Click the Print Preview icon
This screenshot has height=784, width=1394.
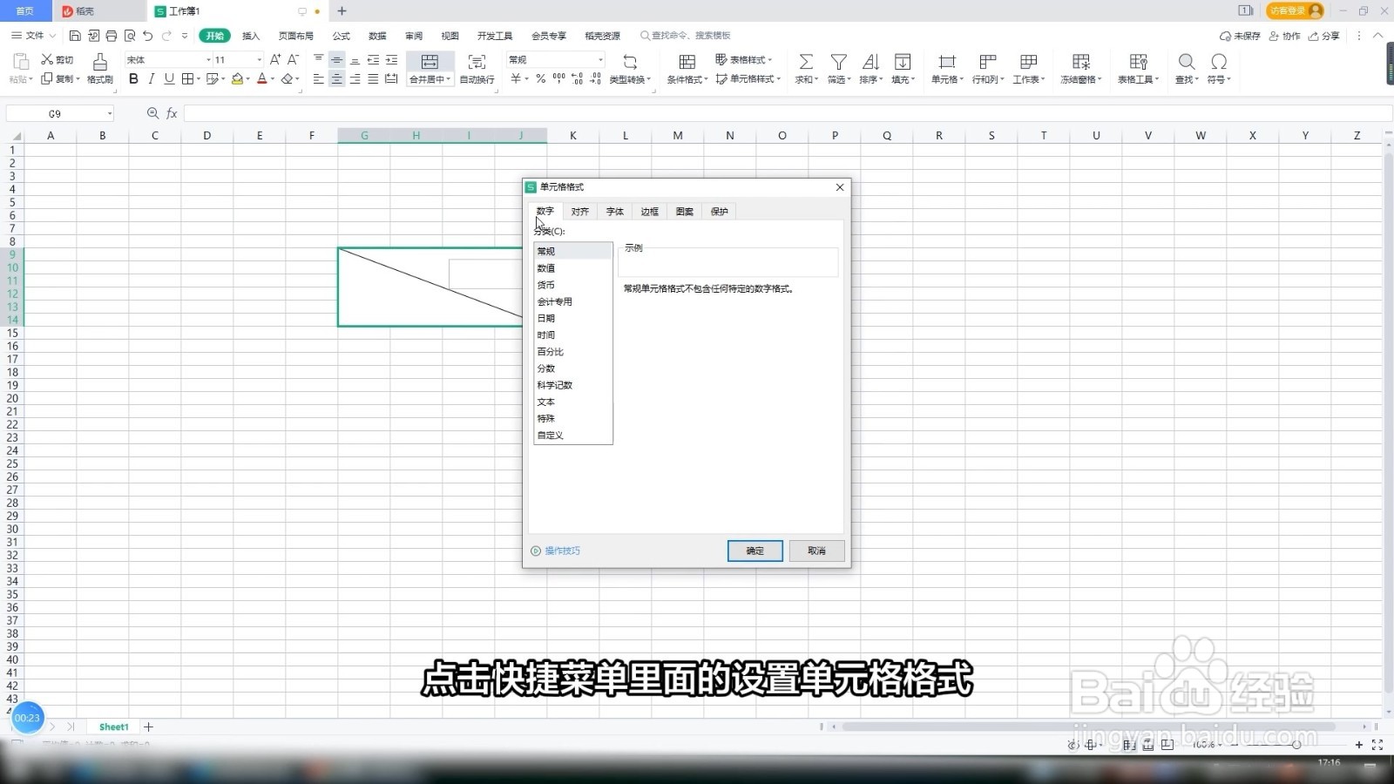(130, 36)
